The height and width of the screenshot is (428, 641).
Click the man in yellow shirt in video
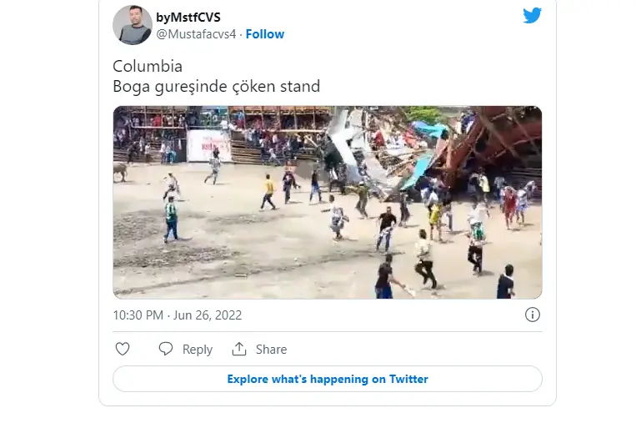tap(268, 193)
